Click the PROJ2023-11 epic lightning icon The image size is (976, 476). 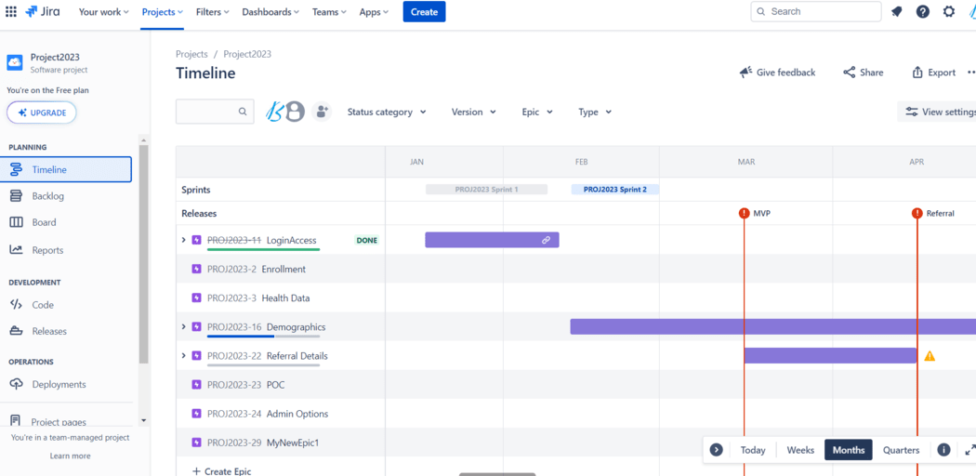[197, 240]
